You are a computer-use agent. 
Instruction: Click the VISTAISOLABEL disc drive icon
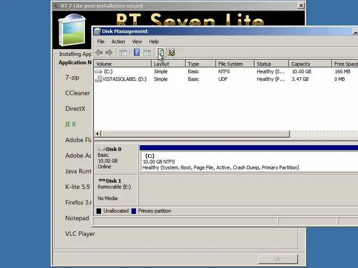98,79
